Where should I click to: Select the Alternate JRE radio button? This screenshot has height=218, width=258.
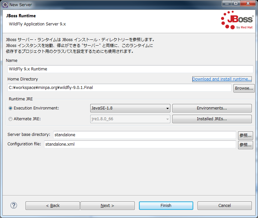[x=10, y=119]
